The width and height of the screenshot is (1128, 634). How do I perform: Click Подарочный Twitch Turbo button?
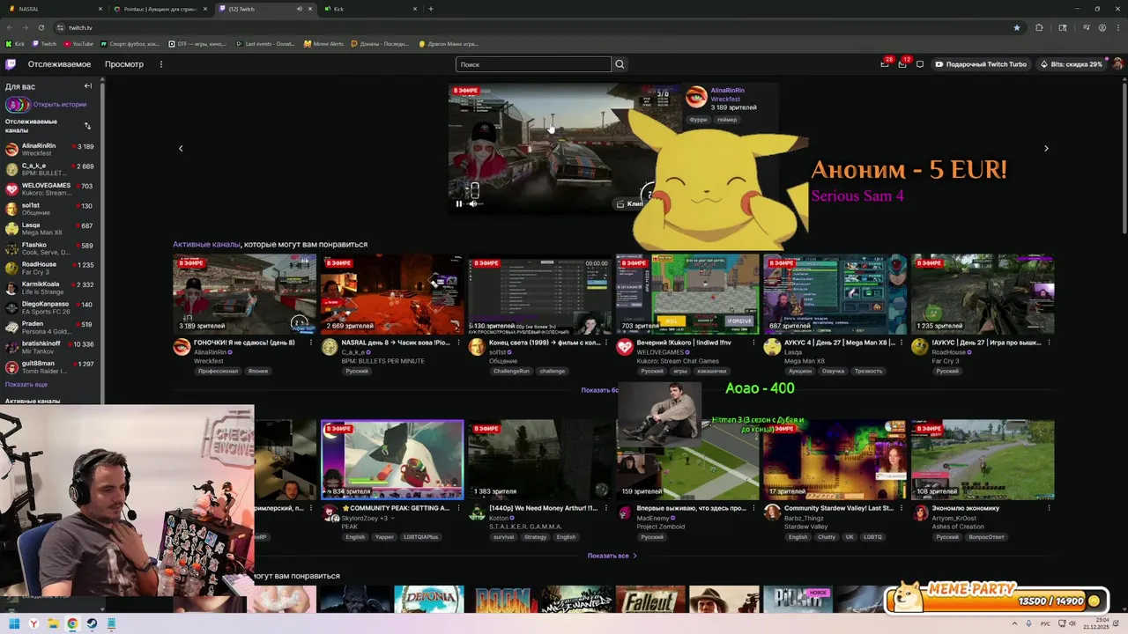click(x=981, y=64)
